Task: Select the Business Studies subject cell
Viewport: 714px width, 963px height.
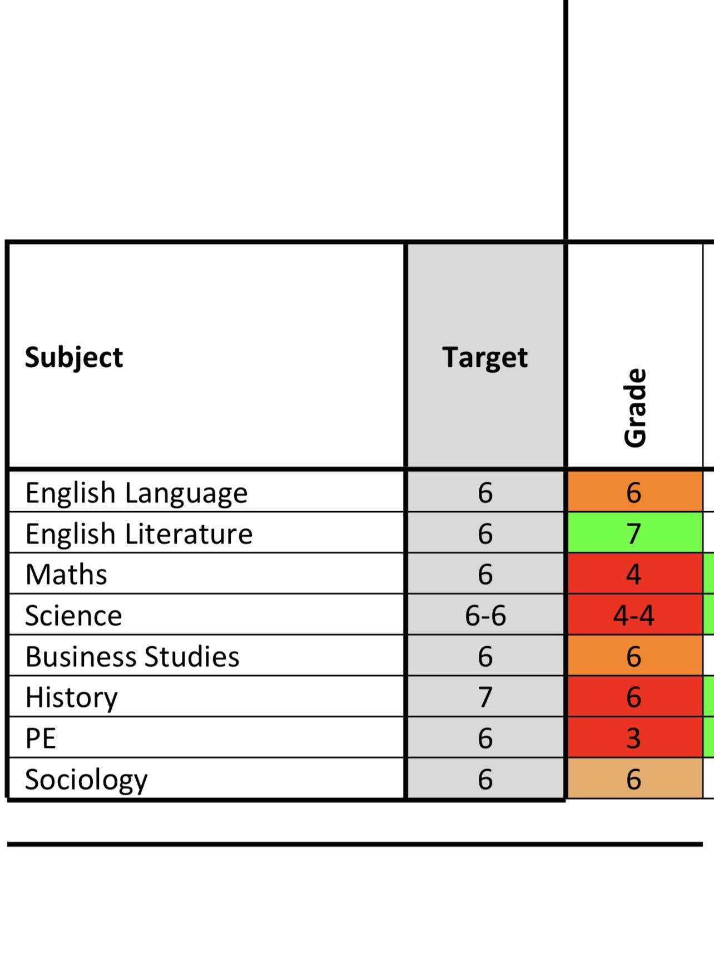Action: 207,656
